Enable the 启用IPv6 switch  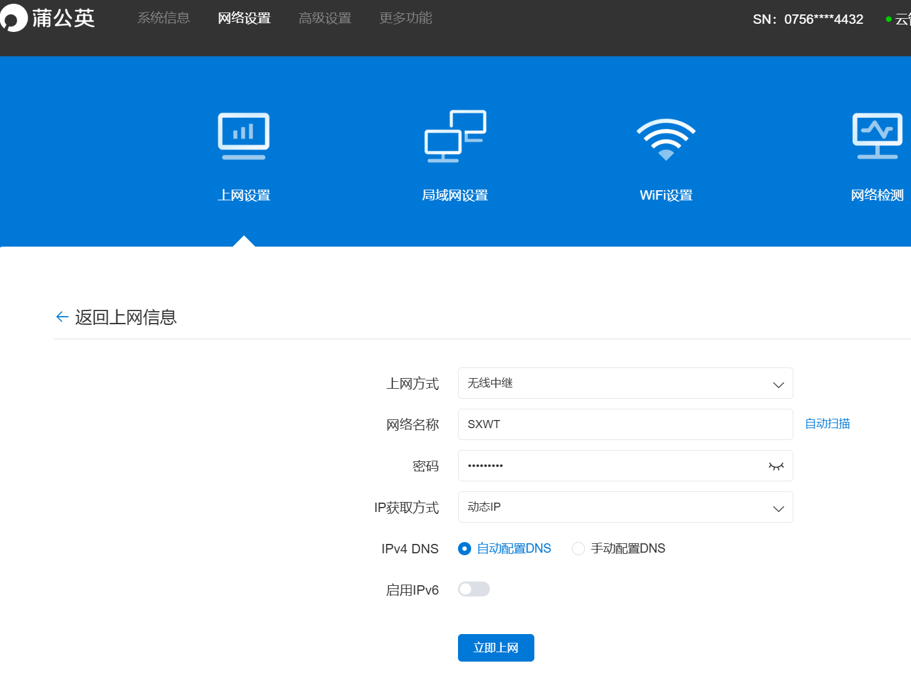point(474,589)
